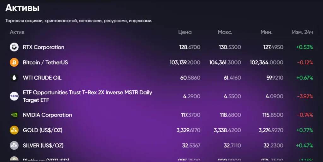Open the RTX Corporation asset link
Screen dimensions: 323x162
(x=44, y=47)
